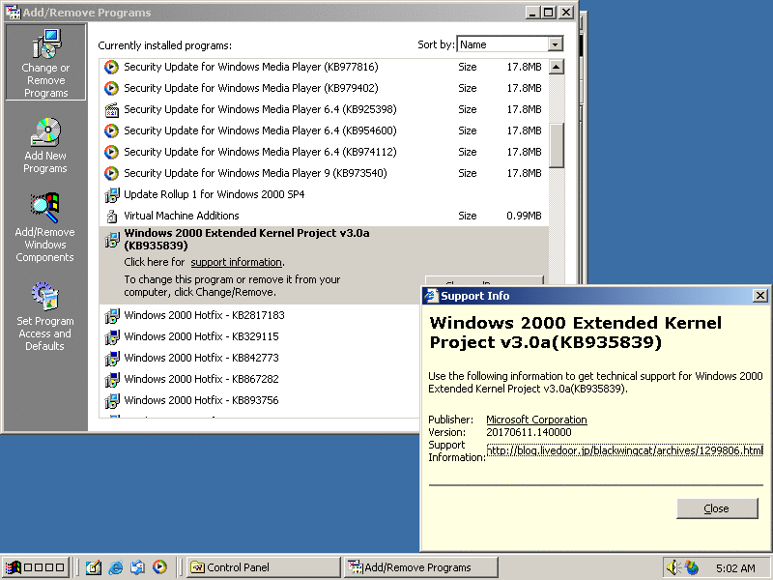Select Windows 2000 Hotfix - KB867282

260,379
